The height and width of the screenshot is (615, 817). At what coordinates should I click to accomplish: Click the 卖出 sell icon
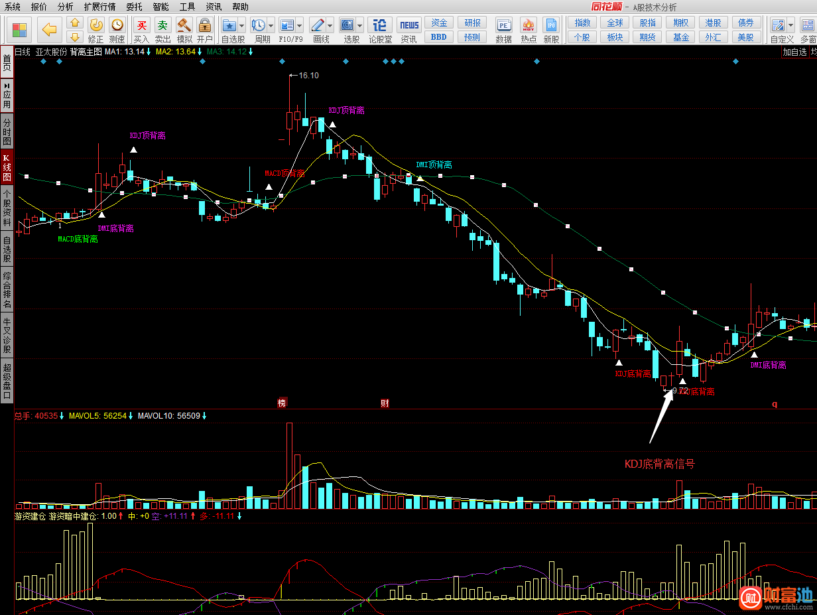162,26
